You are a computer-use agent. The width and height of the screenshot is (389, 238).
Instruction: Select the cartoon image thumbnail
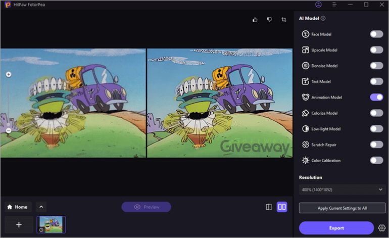click(51, 224)
